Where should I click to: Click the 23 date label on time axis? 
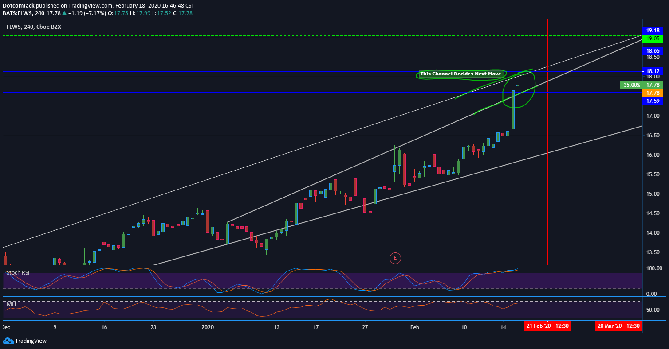pos(153,327)
